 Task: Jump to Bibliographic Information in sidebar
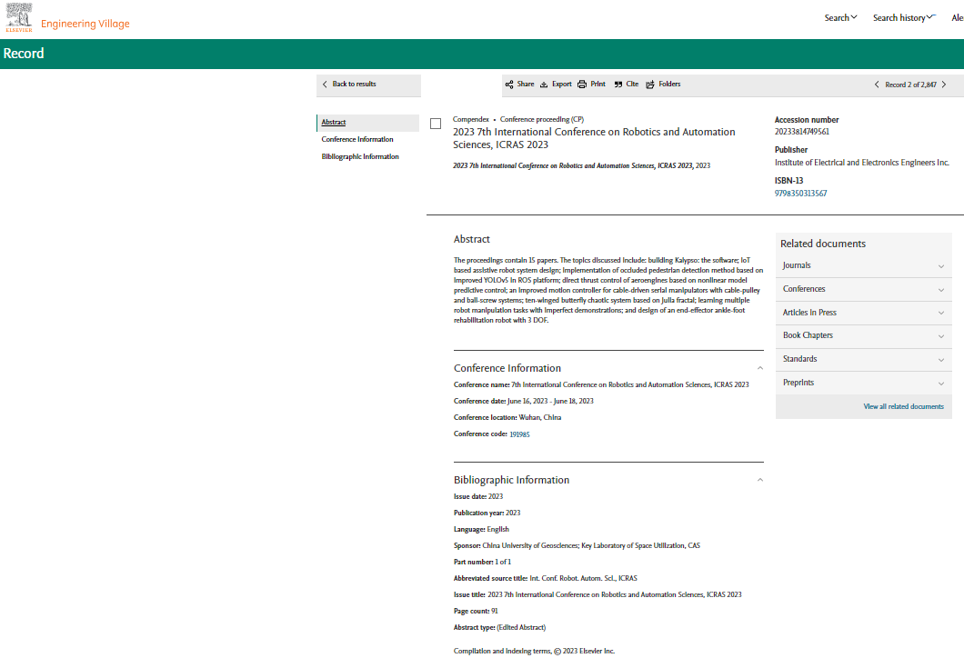click(359, 156)
